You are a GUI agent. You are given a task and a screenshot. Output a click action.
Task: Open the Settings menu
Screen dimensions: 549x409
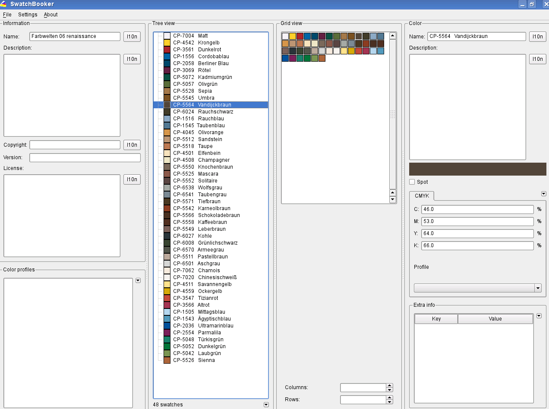(x=28, y=15)
